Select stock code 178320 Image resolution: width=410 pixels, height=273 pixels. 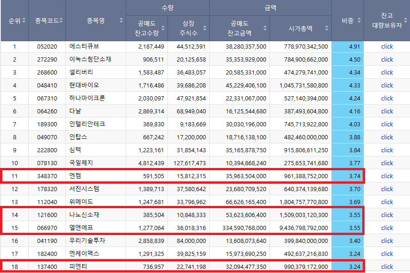47,189
